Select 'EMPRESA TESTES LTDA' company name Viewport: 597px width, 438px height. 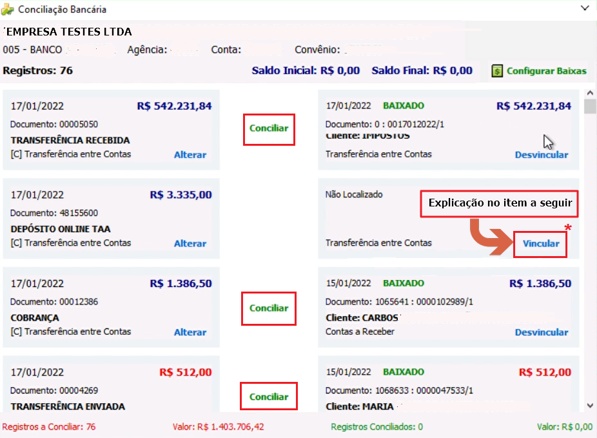click(69, 32)
